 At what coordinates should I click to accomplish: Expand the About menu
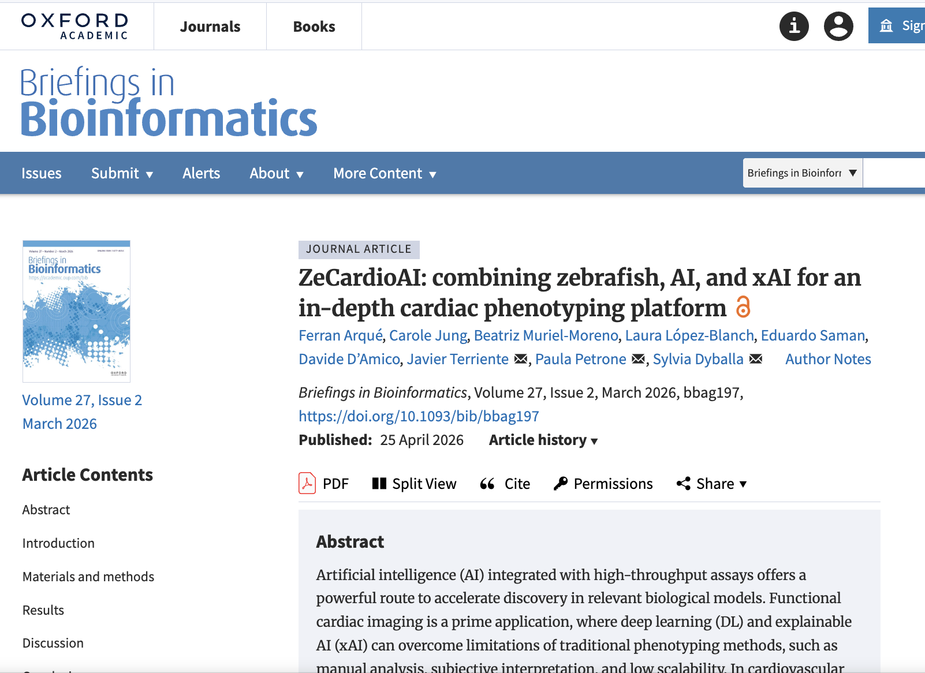[x=277, y=173]
